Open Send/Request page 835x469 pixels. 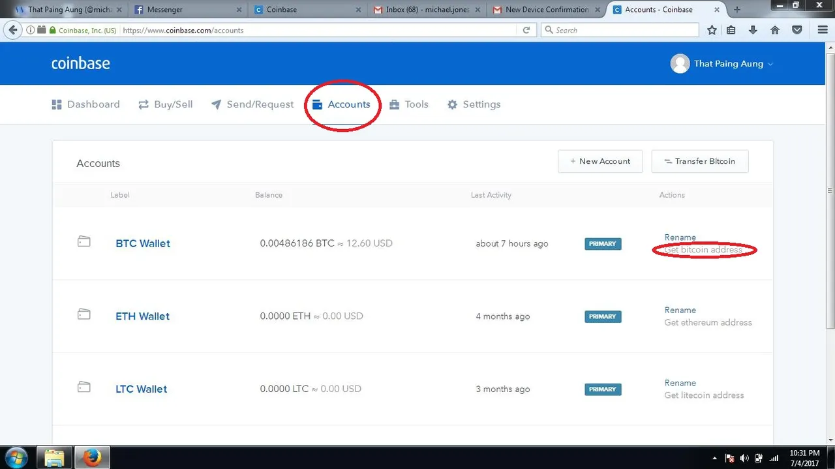(x=252, y=104)
